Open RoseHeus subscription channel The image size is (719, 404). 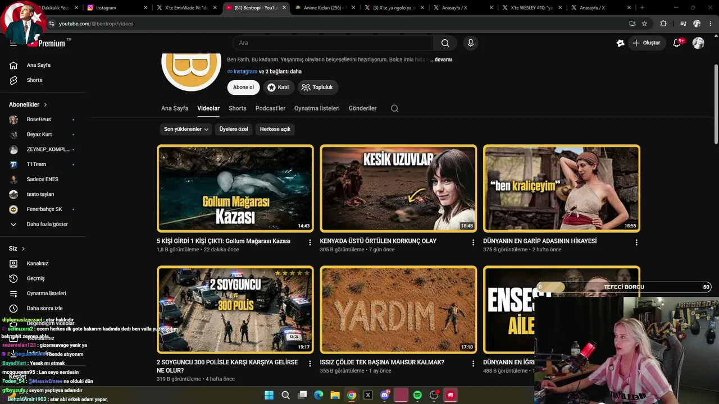[x=39, y=120]
